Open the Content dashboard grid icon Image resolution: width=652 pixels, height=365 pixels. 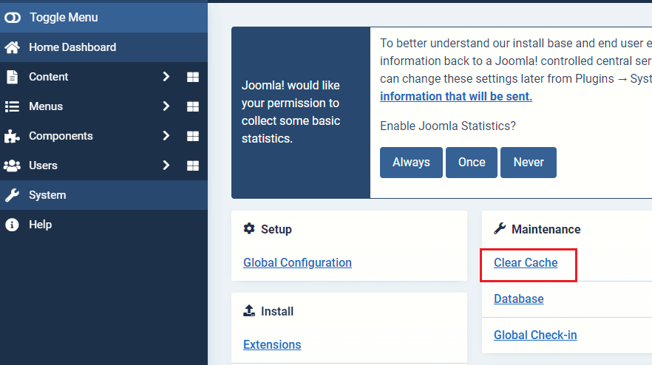(x=192, y=77)
